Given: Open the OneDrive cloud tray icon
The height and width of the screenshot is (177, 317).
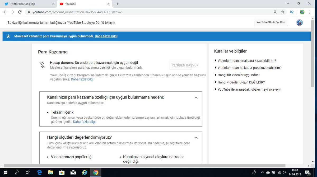Looking at the screenshot, I should tap(268, 172).
